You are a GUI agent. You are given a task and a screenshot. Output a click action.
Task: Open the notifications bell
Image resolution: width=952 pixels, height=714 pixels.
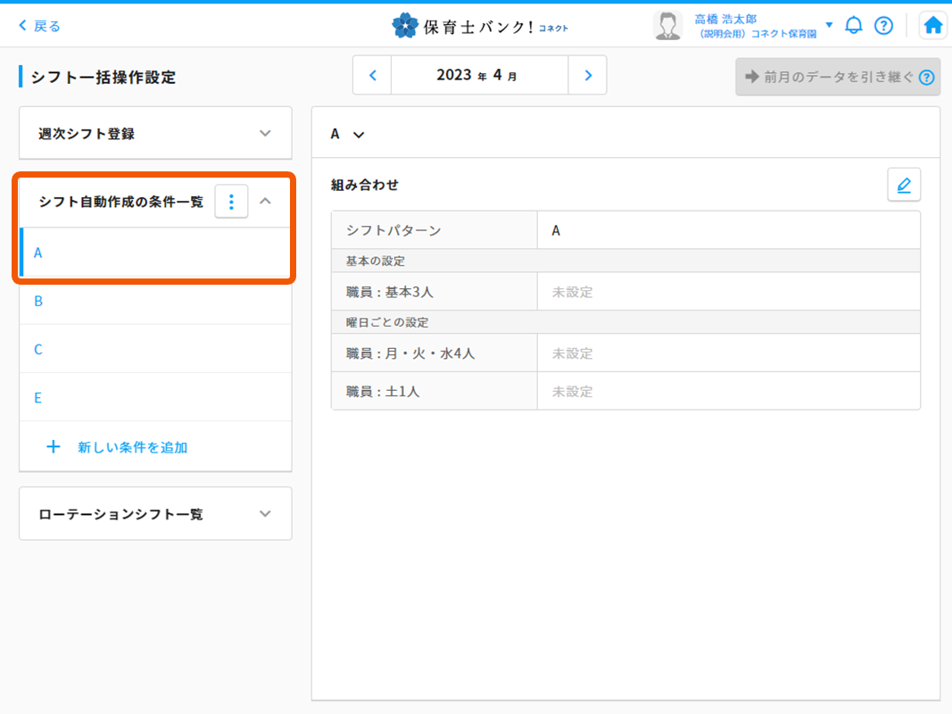854,25
